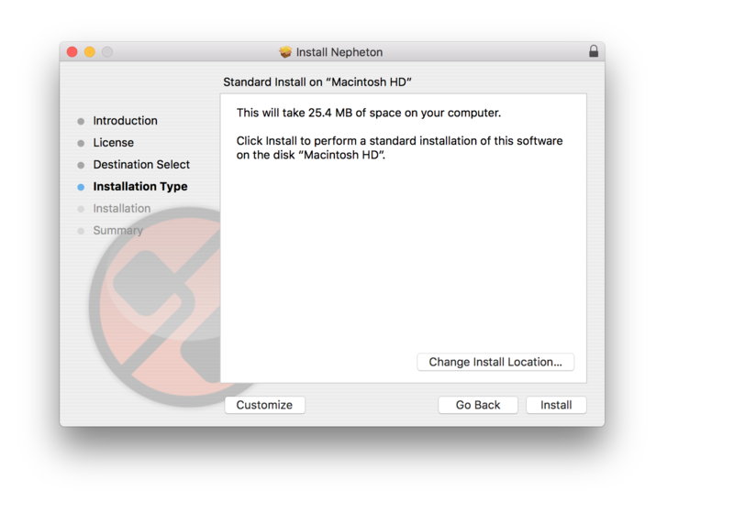This screenshot has height=523, width=734.
Task: Minimize the installer with the yellow button
Action: pyautogui.click(x=89, y=51)
